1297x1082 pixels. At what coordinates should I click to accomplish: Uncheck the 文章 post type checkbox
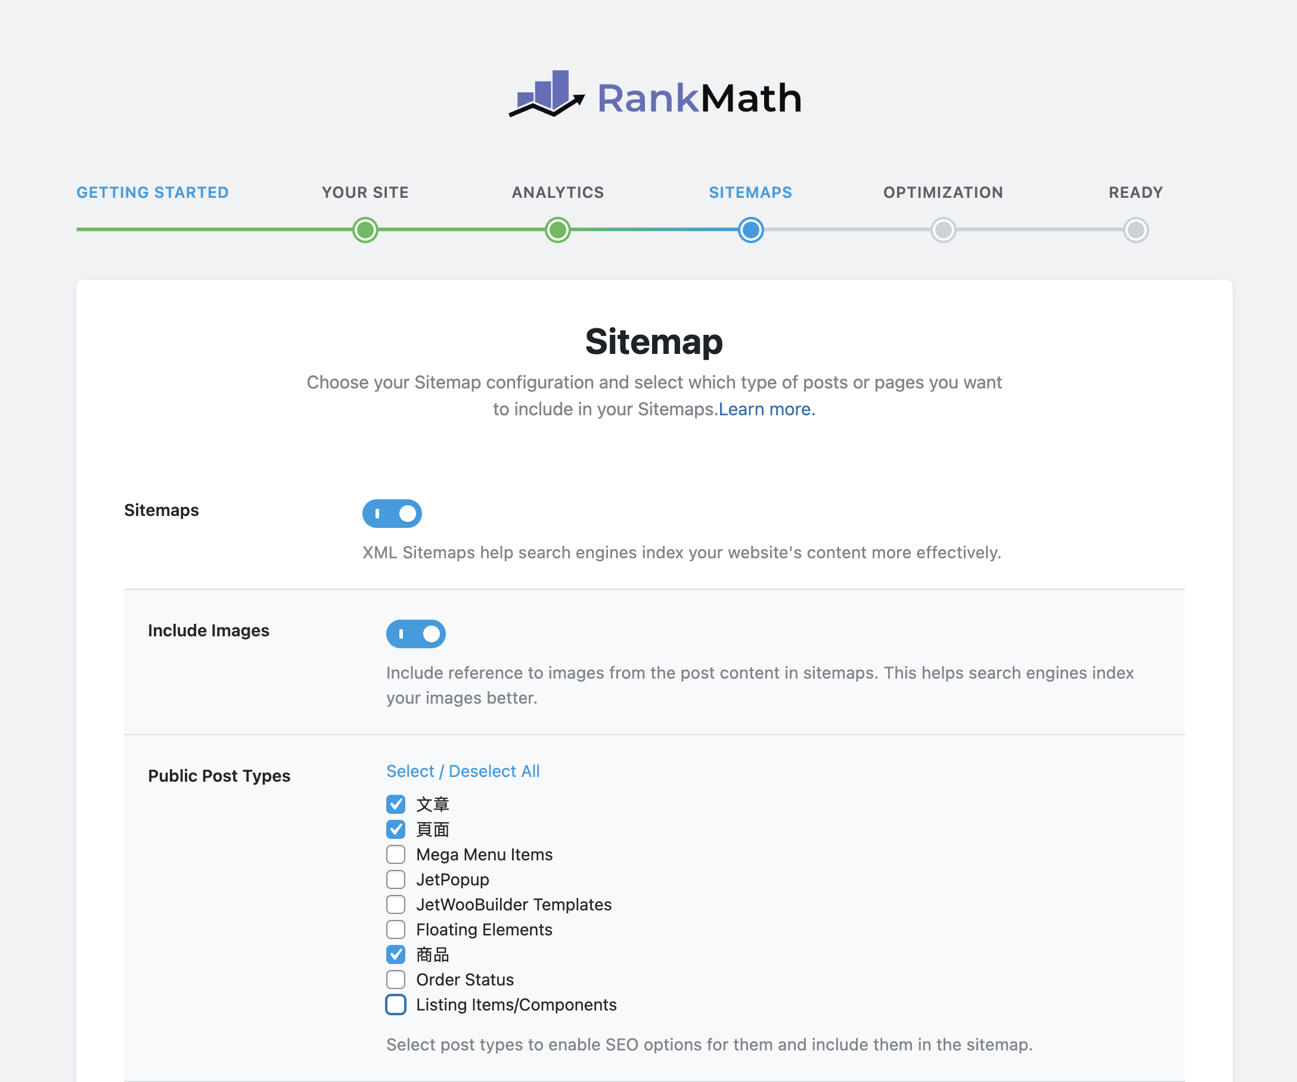pos(396,804)
